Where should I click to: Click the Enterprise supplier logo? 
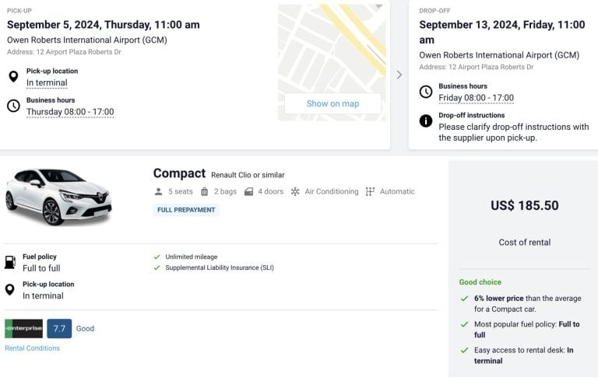tap(23, 328)
